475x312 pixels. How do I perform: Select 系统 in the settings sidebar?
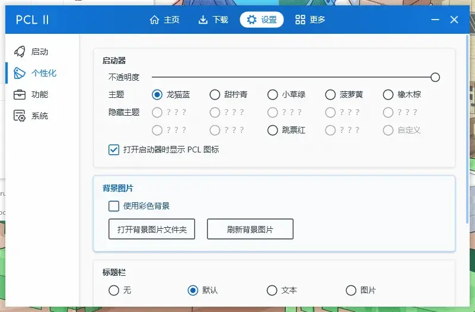click(43, 116)
